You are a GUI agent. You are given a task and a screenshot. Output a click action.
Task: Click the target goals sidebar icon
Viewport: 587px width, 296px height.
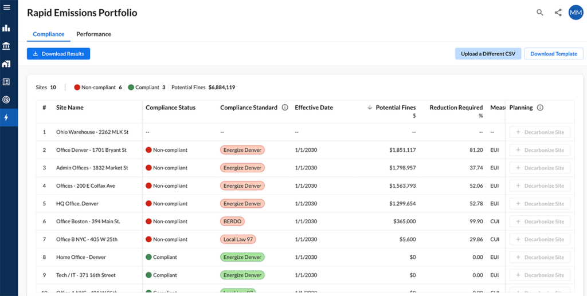(7, 100)
